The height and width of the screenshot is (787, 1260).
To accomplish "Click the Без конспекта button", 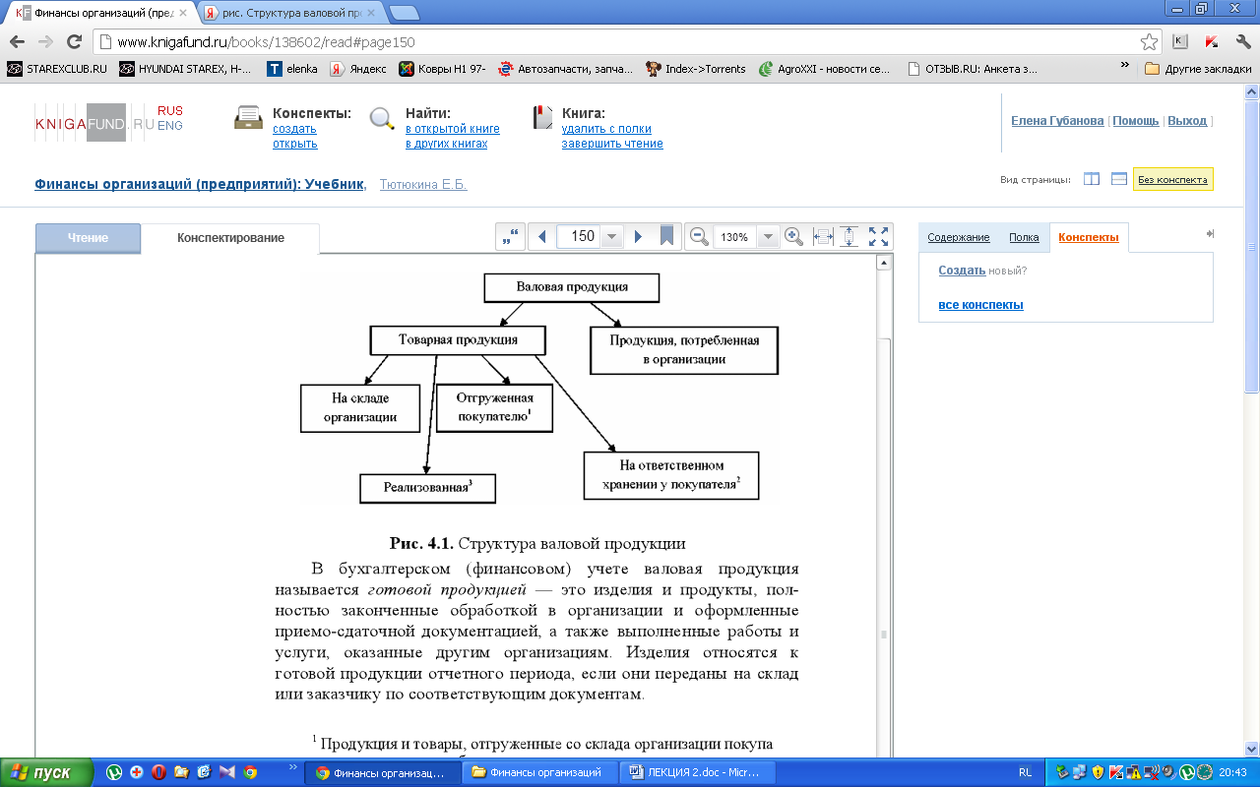I will point(1172,180).
